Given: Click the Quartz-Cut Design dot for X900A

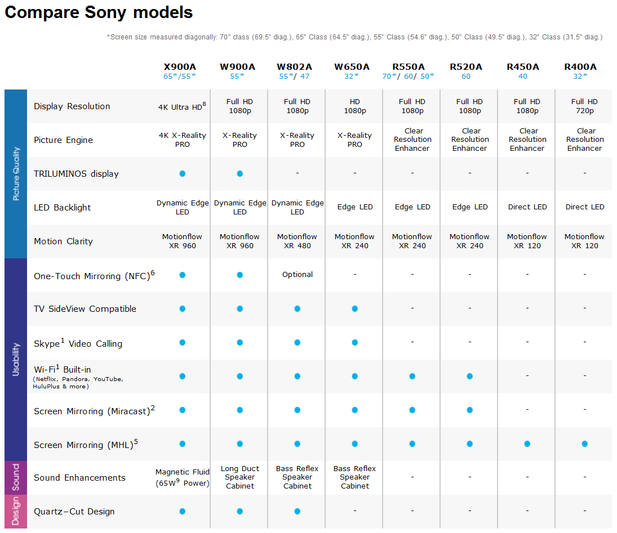Looking at the screenshot, I should coord(182,512).
